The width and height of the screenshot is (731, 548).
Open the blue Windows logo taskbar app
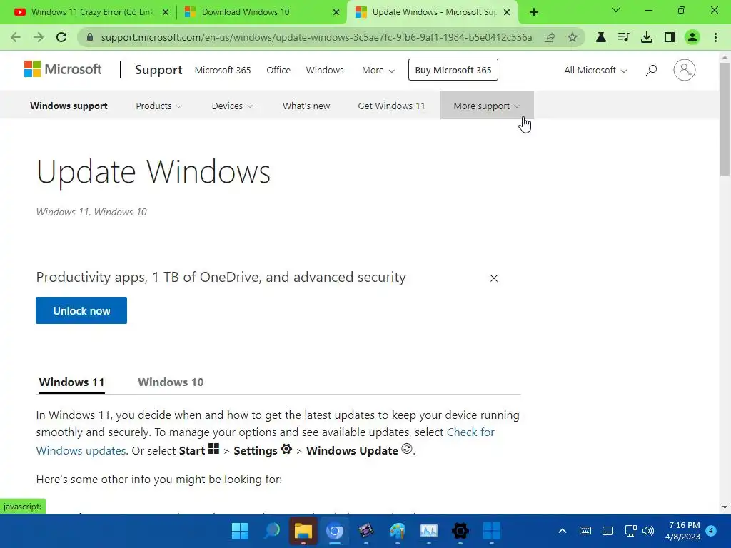click(x=491, y=531)
